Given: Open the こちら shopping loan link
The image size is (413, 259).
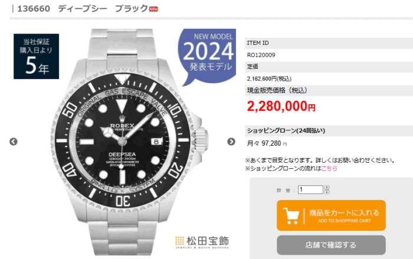Looking at the screenshot, I should coord(329,168).
